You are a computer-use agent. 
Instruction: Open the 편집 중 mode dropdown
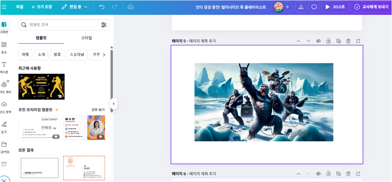pyautogui.click(x=75, y=7)
